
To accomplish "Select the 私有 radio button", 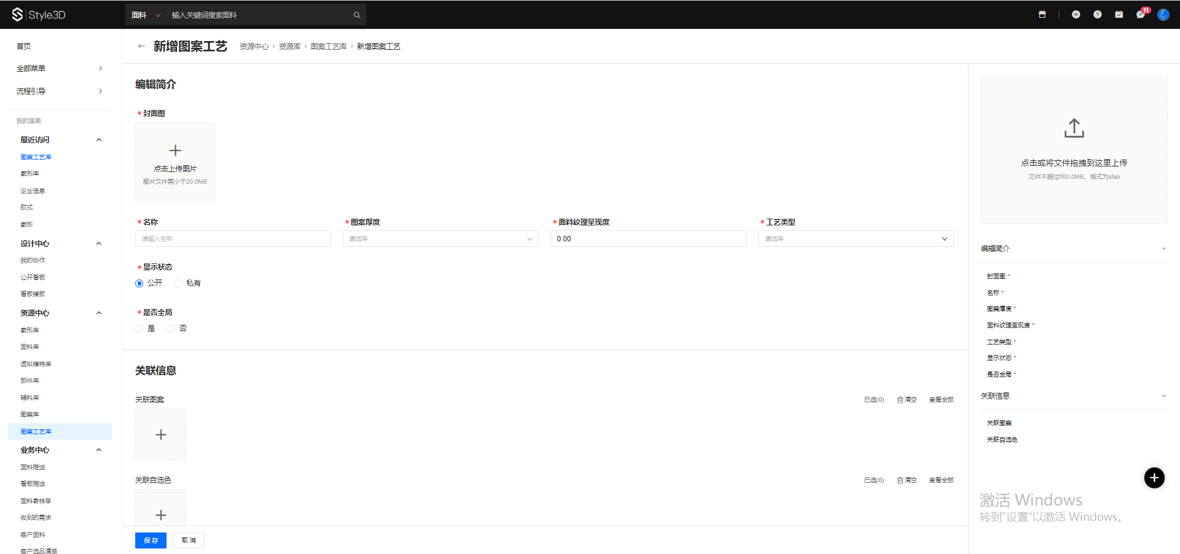I will 178,283.
